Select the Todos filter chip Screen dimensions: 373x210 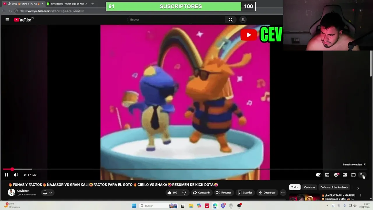pos(295,187)
